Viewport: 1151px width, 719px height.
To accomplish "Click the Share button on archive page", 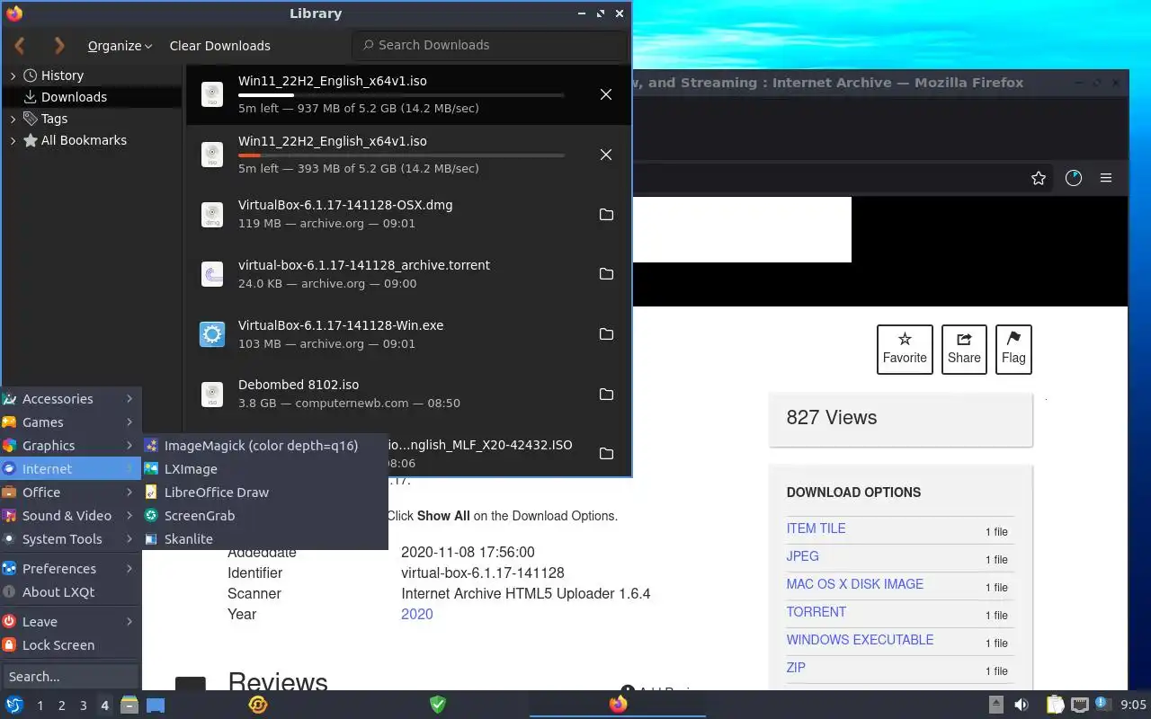I will click(x=964, y=350).
